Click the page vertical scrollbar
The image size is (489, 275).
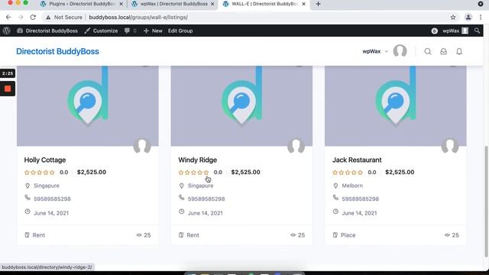[x=486, y=201]
